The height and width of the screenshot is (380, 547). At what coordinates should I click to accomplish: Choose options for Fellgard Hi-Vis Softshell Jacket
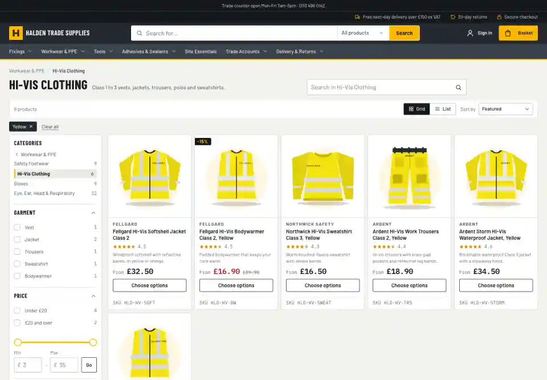click(x=150, y=285)
